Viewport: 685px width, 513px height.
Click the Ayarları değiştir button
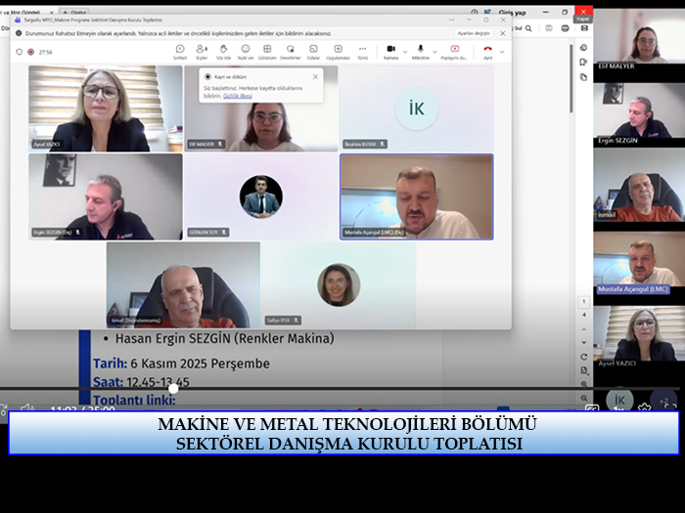473,32
